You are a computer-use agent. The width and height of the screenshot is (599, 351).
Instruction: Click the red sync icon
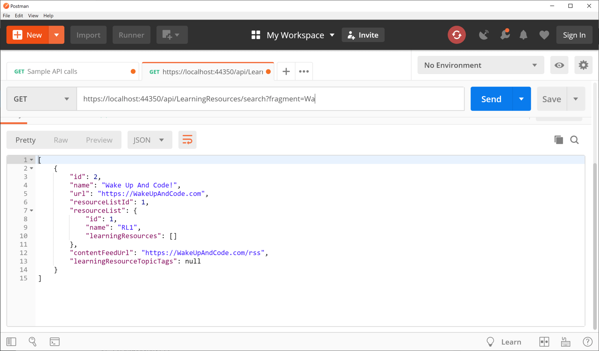click(x=457, y=35)
